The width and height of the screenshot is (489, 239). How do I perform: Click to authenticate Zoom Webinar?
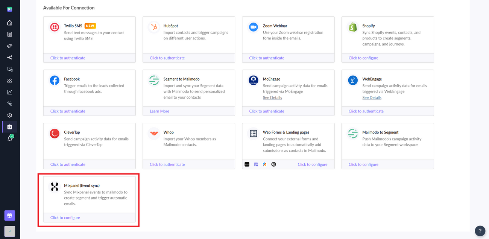267,58
